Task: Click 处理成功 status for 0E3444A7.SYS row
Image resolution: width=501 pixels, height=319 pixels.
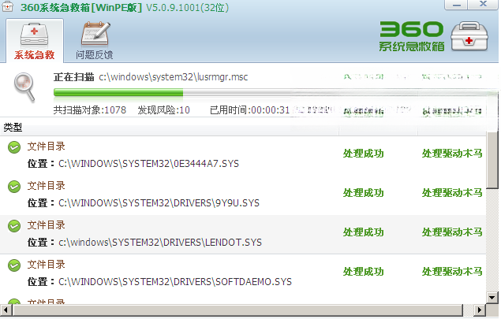Action: click(363, 154)
